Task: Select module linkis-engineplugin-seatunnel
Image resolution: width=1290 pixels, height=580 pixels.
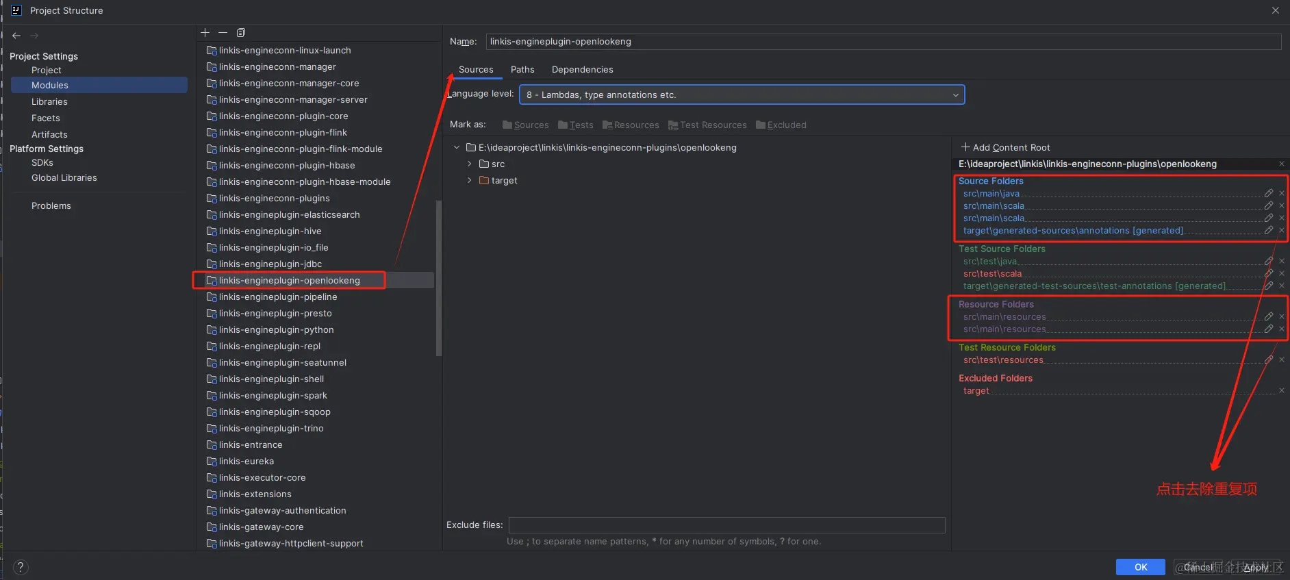Action: click(283, 362)
